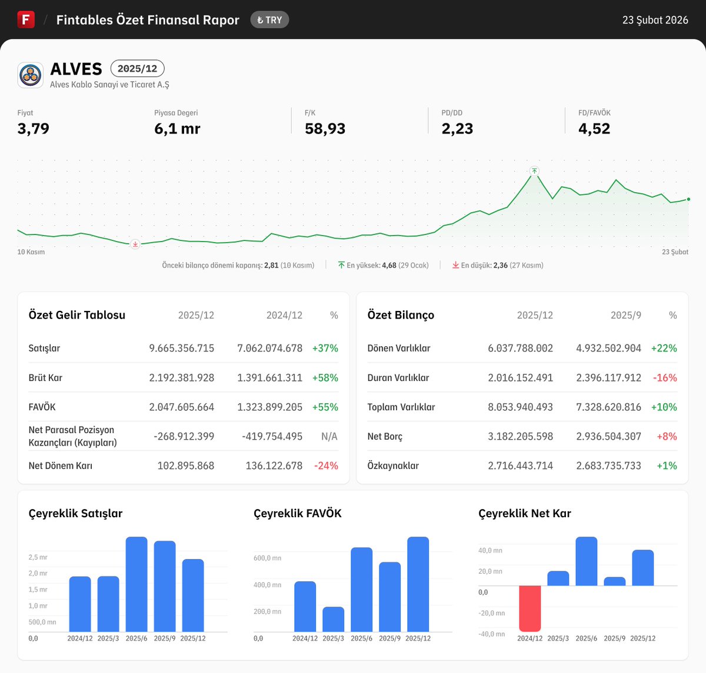Click the date '23 Şubat 2026' in the header

655,19
